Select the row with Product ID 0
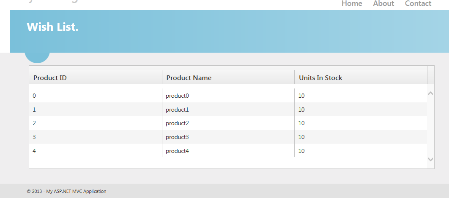The width and height of the screenshot is (449, 198). click(x=34, y=96)
